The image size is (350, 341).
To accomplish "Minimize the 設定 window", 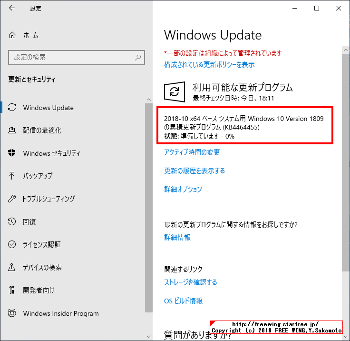I will point(295,8).
